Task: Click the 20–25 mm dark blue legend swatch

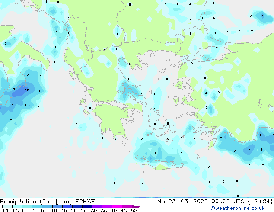Action: (x=77, y=206)
